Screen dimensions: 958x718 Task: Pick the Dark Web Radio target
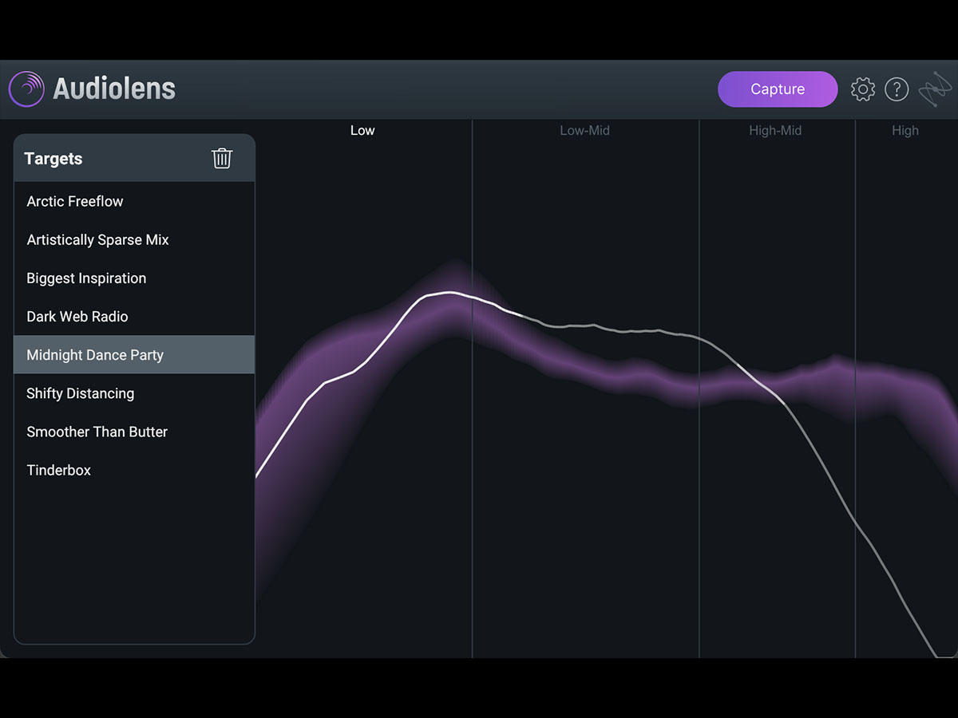(x=77, y=316)
